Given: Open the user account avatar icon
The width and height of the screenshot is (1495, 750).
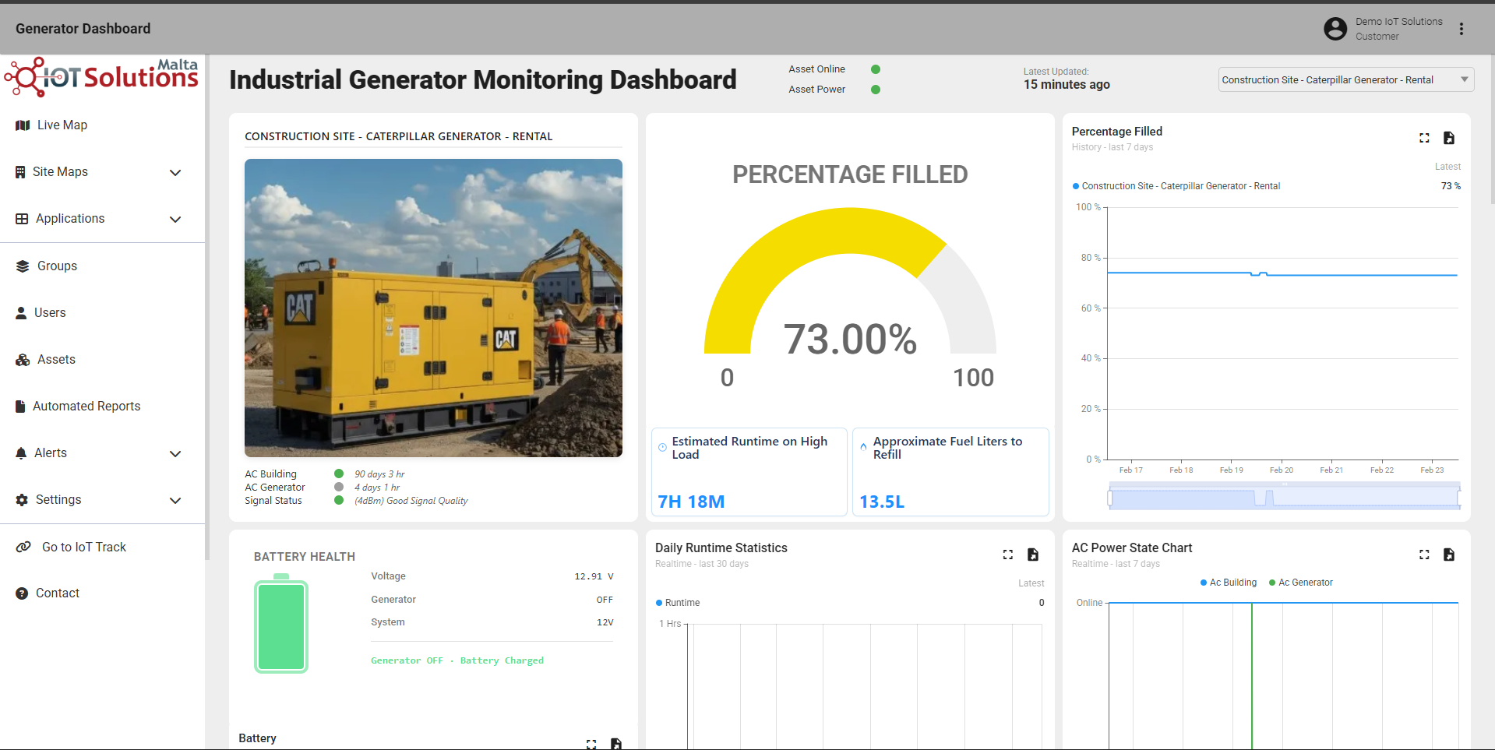Looking at the screenshot, I should pyautogui.click(x=1335, y=29).
